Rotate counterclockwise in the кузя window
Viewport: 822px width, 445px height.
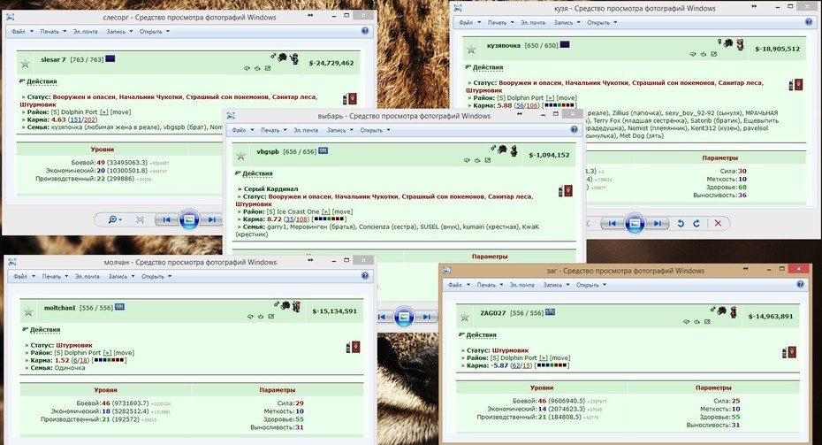pos(681,224)
